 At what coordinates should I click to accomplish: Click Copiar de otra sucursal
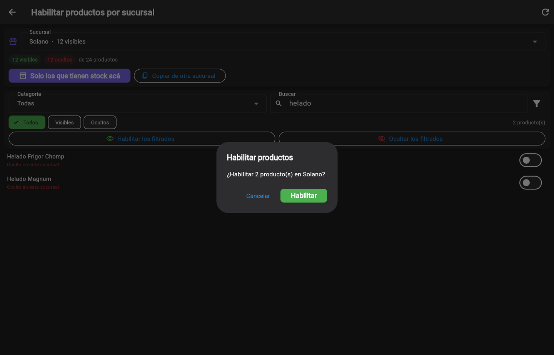pyautogui.click(x=180, y=76)
